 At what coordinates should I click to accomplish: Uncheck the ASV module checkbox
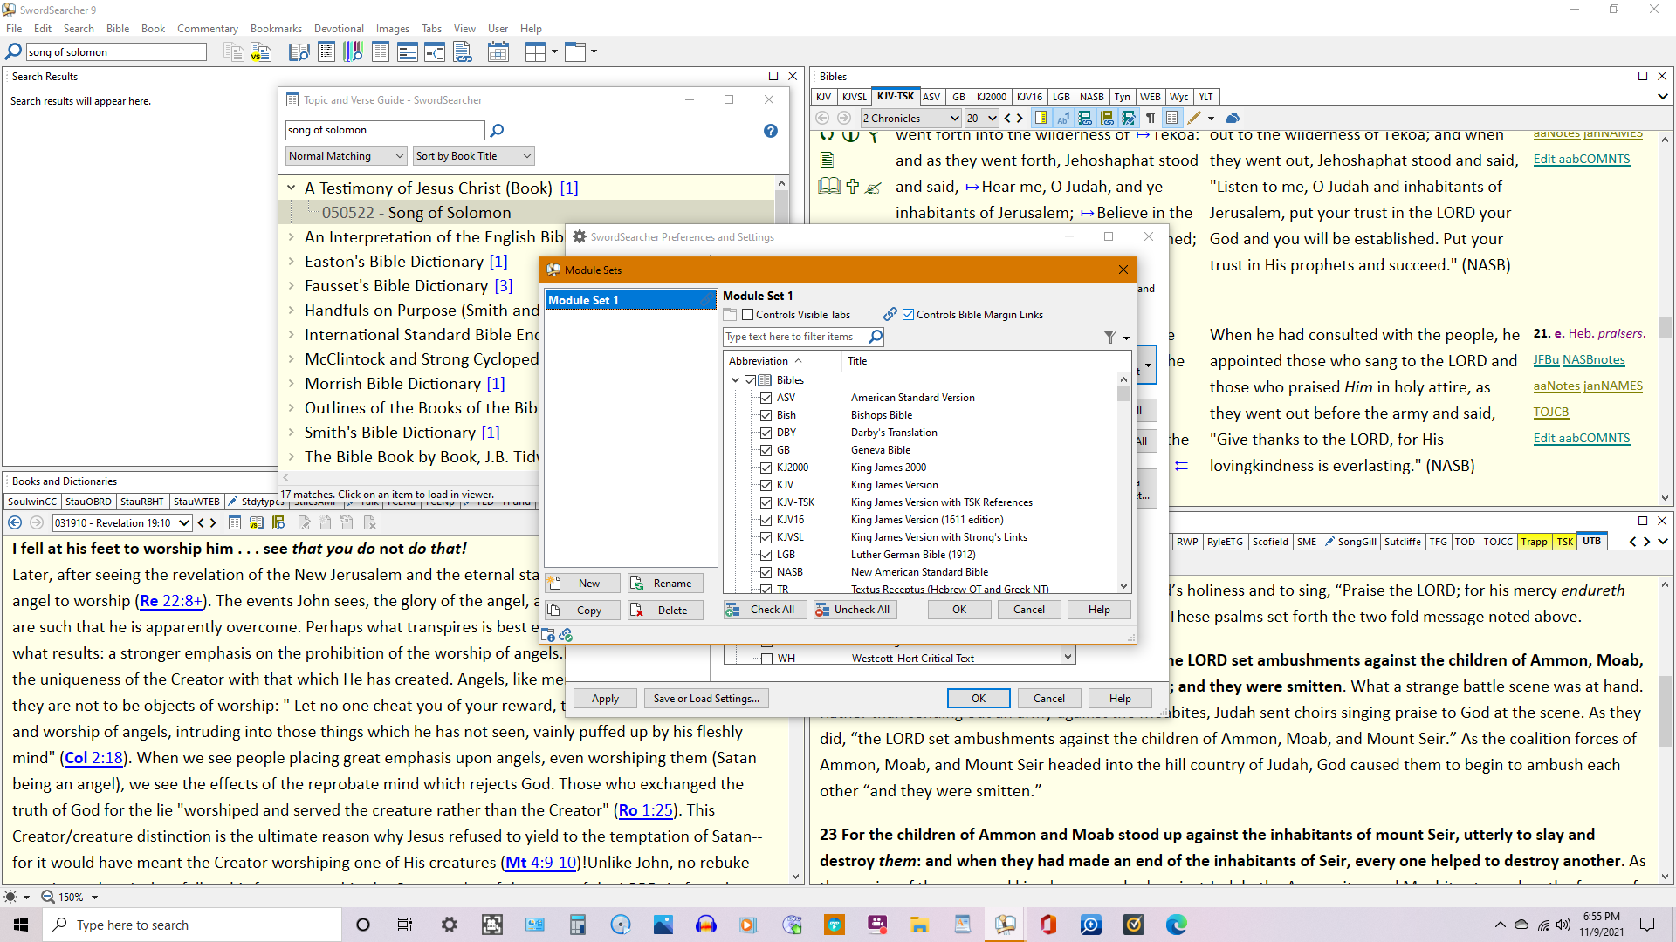coord(766,398)
